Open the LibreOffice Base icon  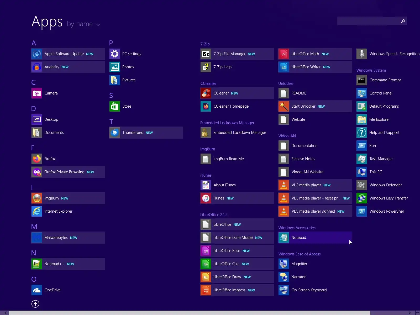pyautogui.click(x=206, y=251)
